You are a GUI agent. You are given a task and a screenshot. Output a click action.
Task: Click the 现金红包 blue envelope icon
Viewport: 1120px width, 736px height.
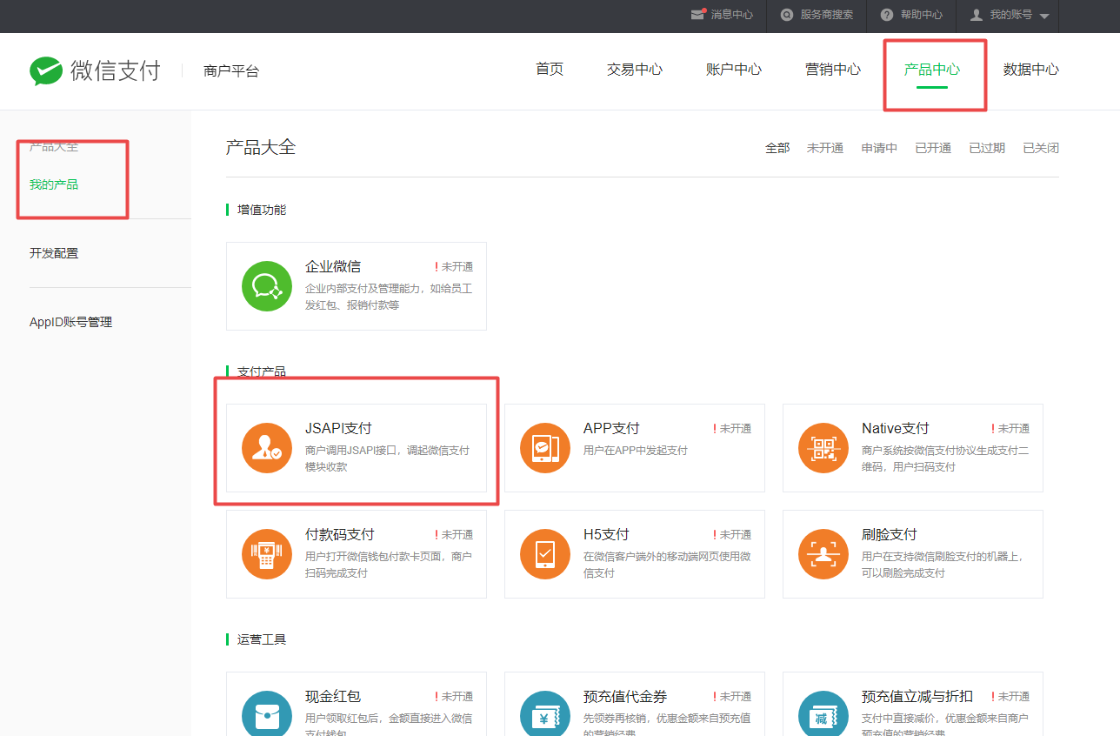(267, 715)
